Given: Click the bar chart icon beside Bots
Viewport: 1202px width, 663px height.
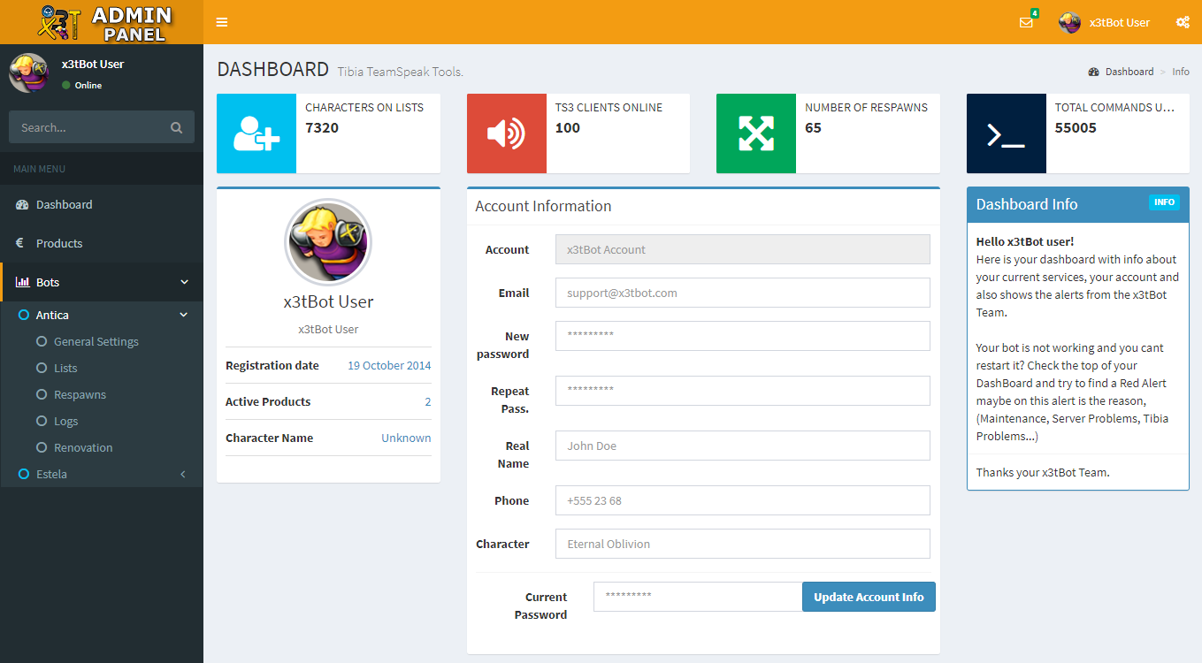Looking at the screenshot, I should click(x=22, y=282).
